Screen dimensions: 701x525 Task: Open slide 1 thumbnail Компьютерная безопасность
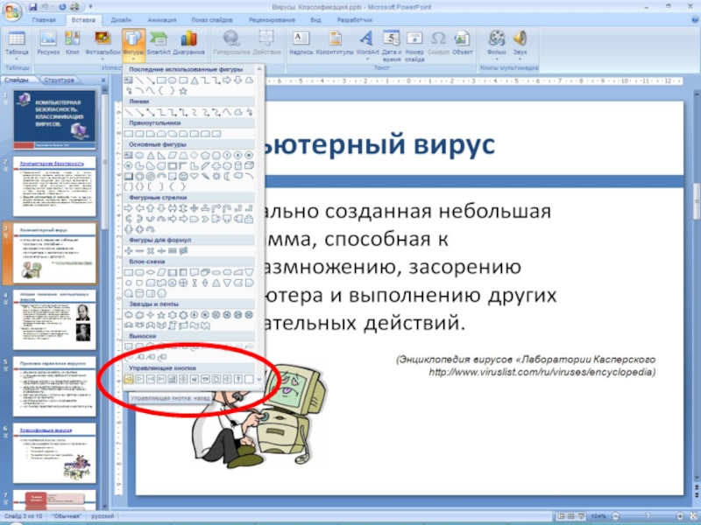(54, 120)
